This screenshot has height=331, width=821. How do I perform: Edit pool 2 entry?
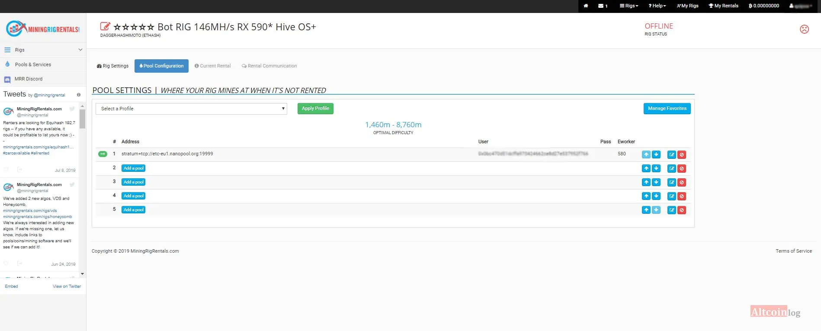(672, 168)
